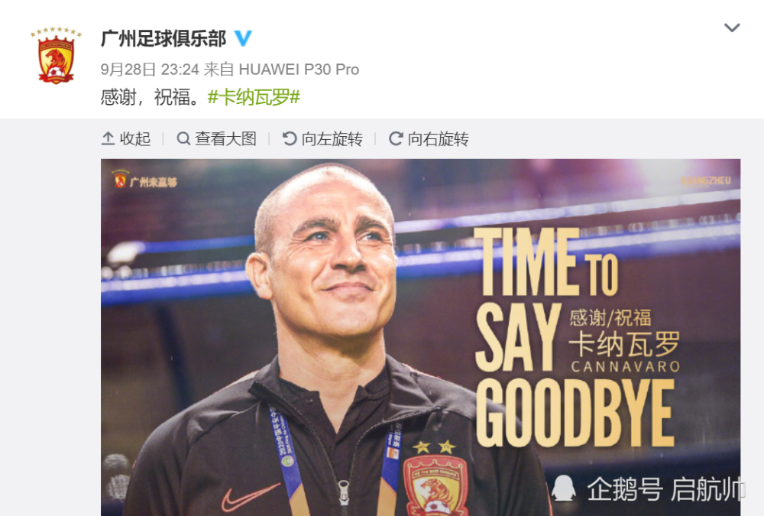Viewport: 764px width, 516px height.
Task: Click the penguin icon in the watermark
Action: pos(564,488)
